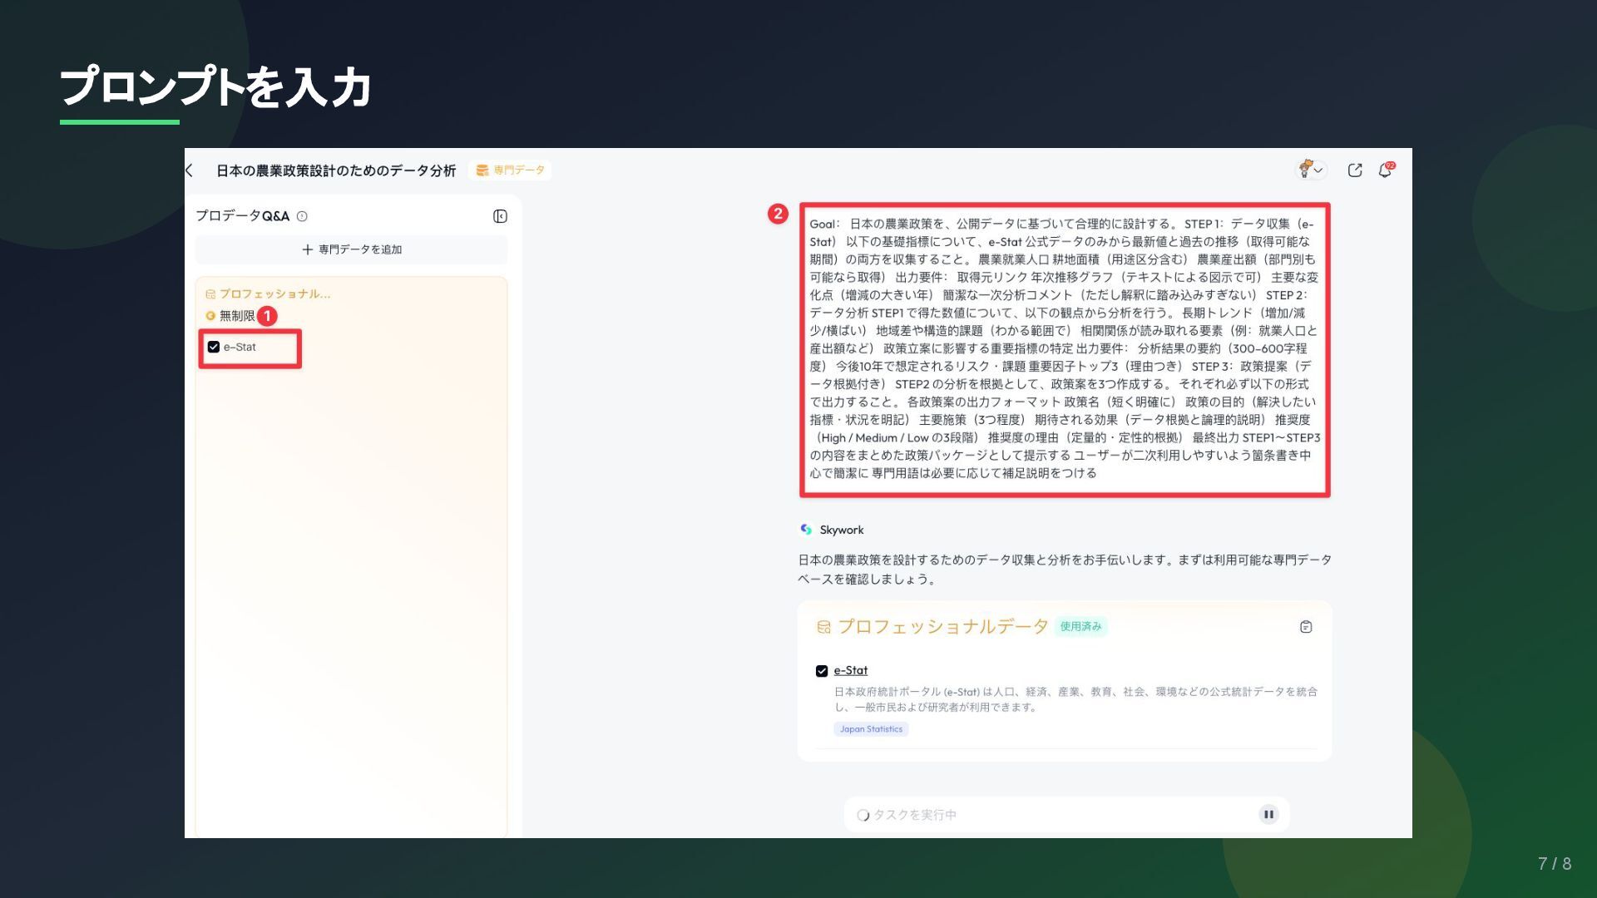Screen dimensions: 1597x898
Task: Click the プロデータQ&A panel heading
Action: tap(242, 216)
